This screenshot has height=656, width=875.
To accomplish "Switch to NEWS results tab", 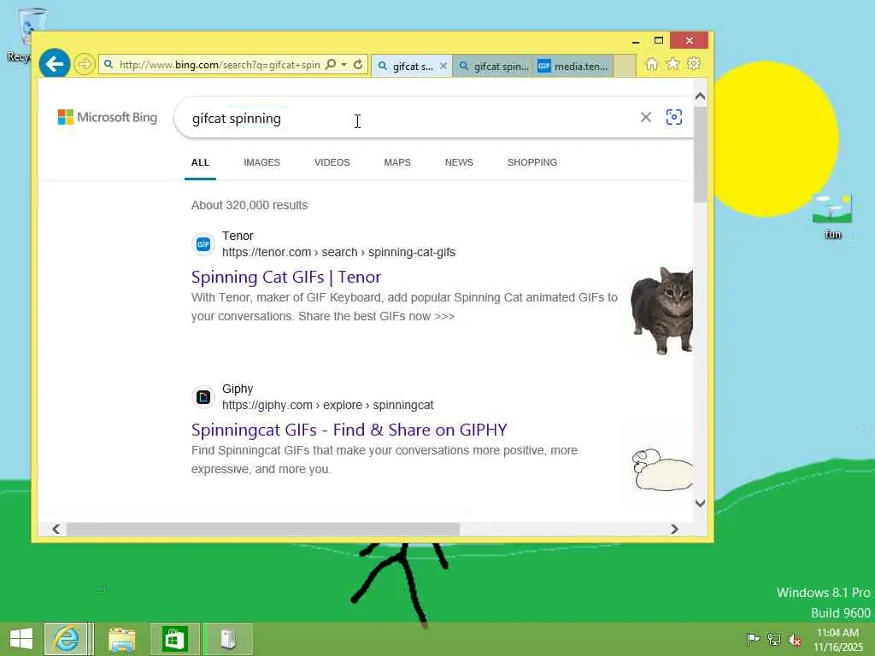I will pyautogui.click(x=459, y=162).
